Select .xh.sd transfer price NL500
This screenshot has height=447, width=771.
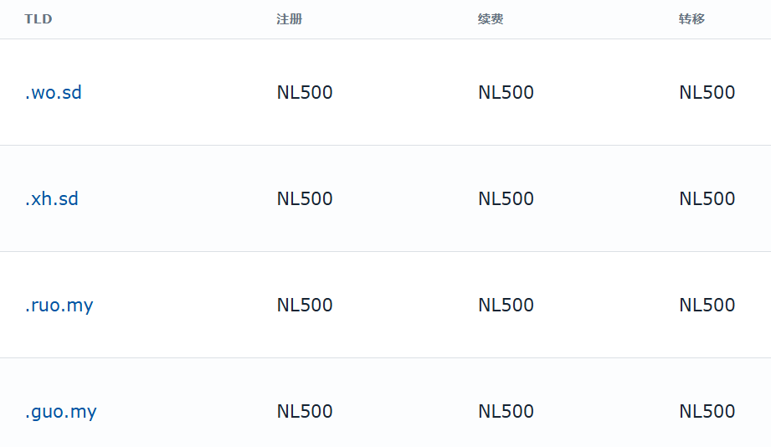coord(707,198)
